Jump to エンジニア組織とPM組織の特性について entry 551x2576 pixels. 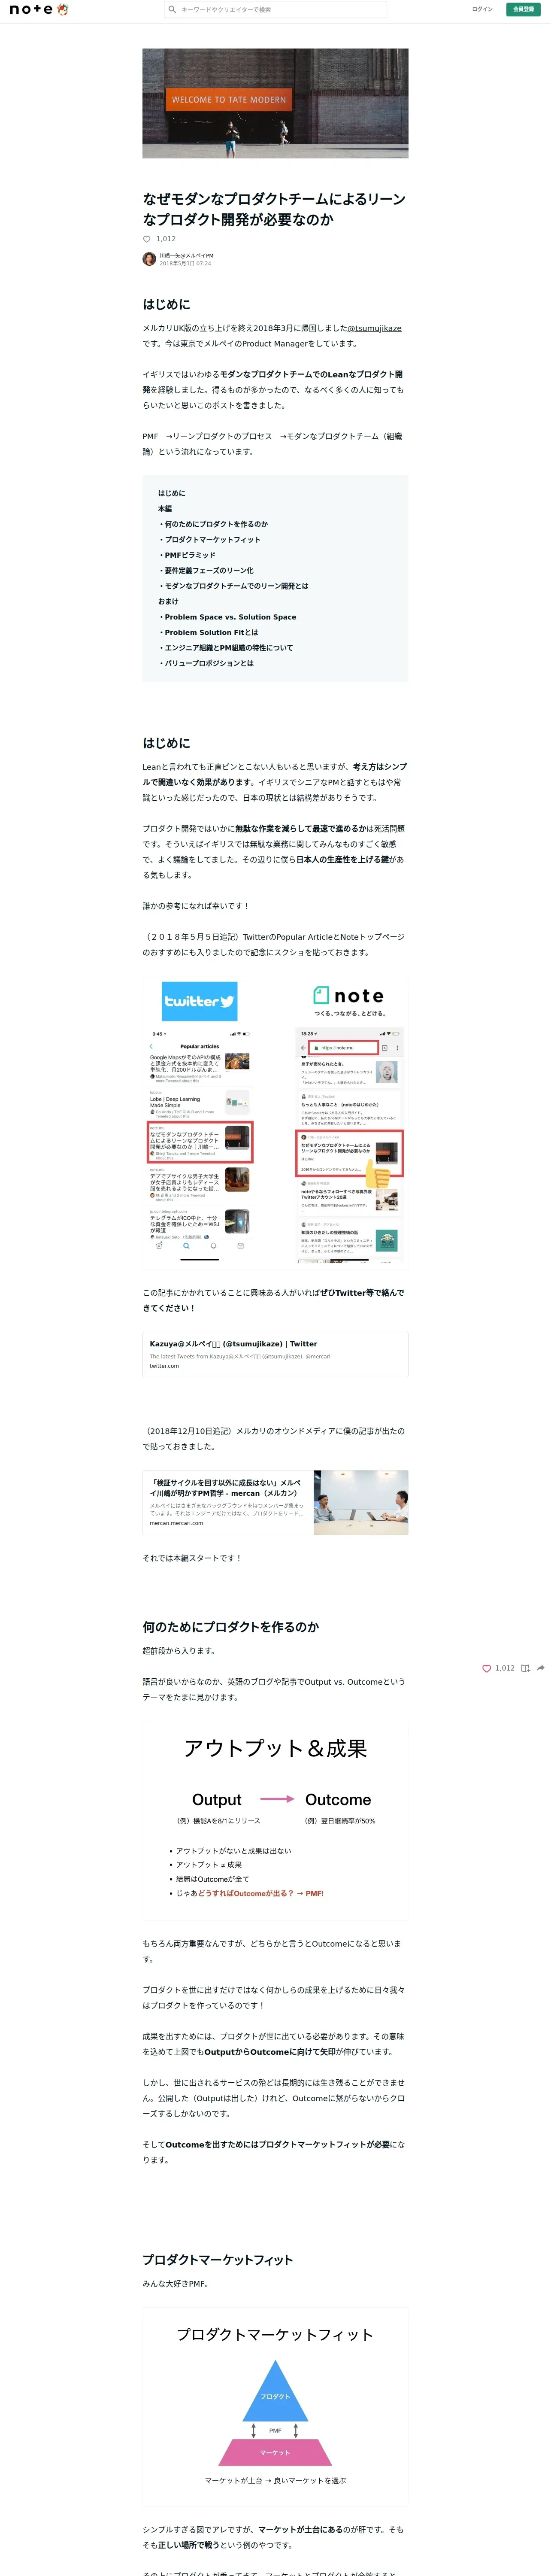[x=227, y=648]
